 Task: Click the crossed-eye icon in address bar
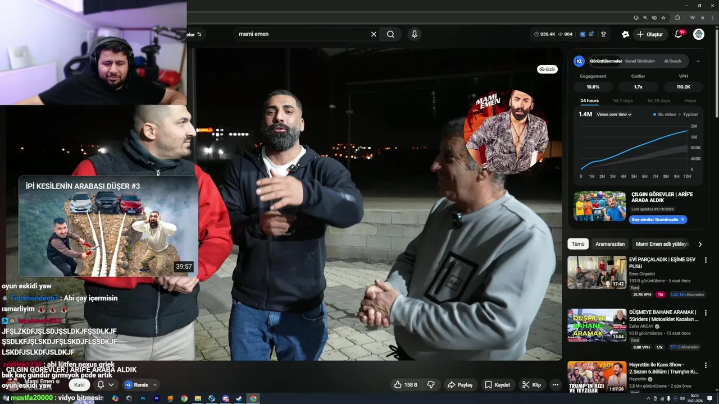pos(654,18)
